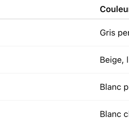Click the blank cell left of Beige
This screenshot has height=126, width=129.
point(48,60)
